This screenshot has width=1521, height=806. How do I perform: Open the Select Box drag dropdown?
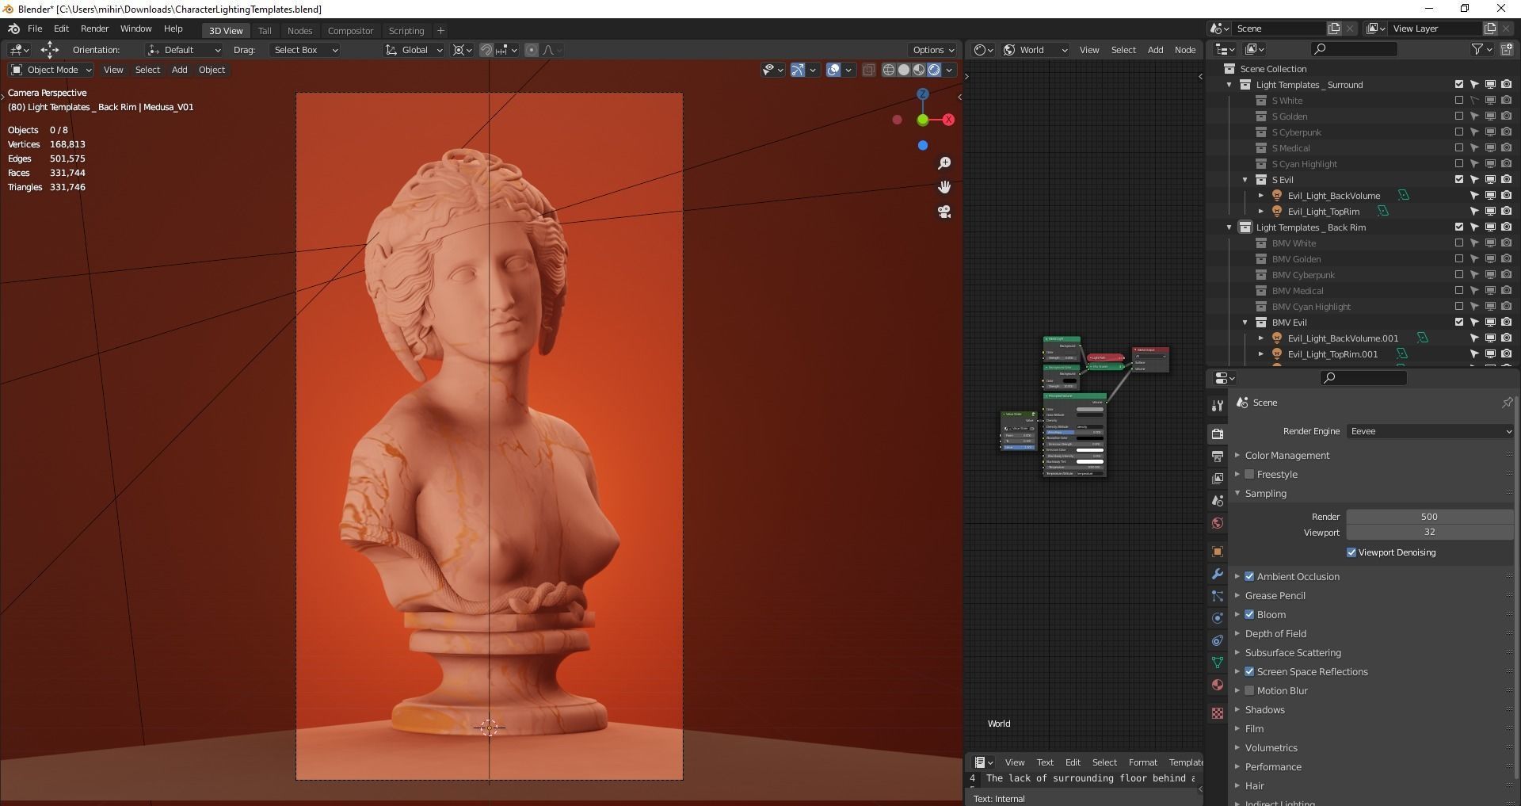point(305,50)
